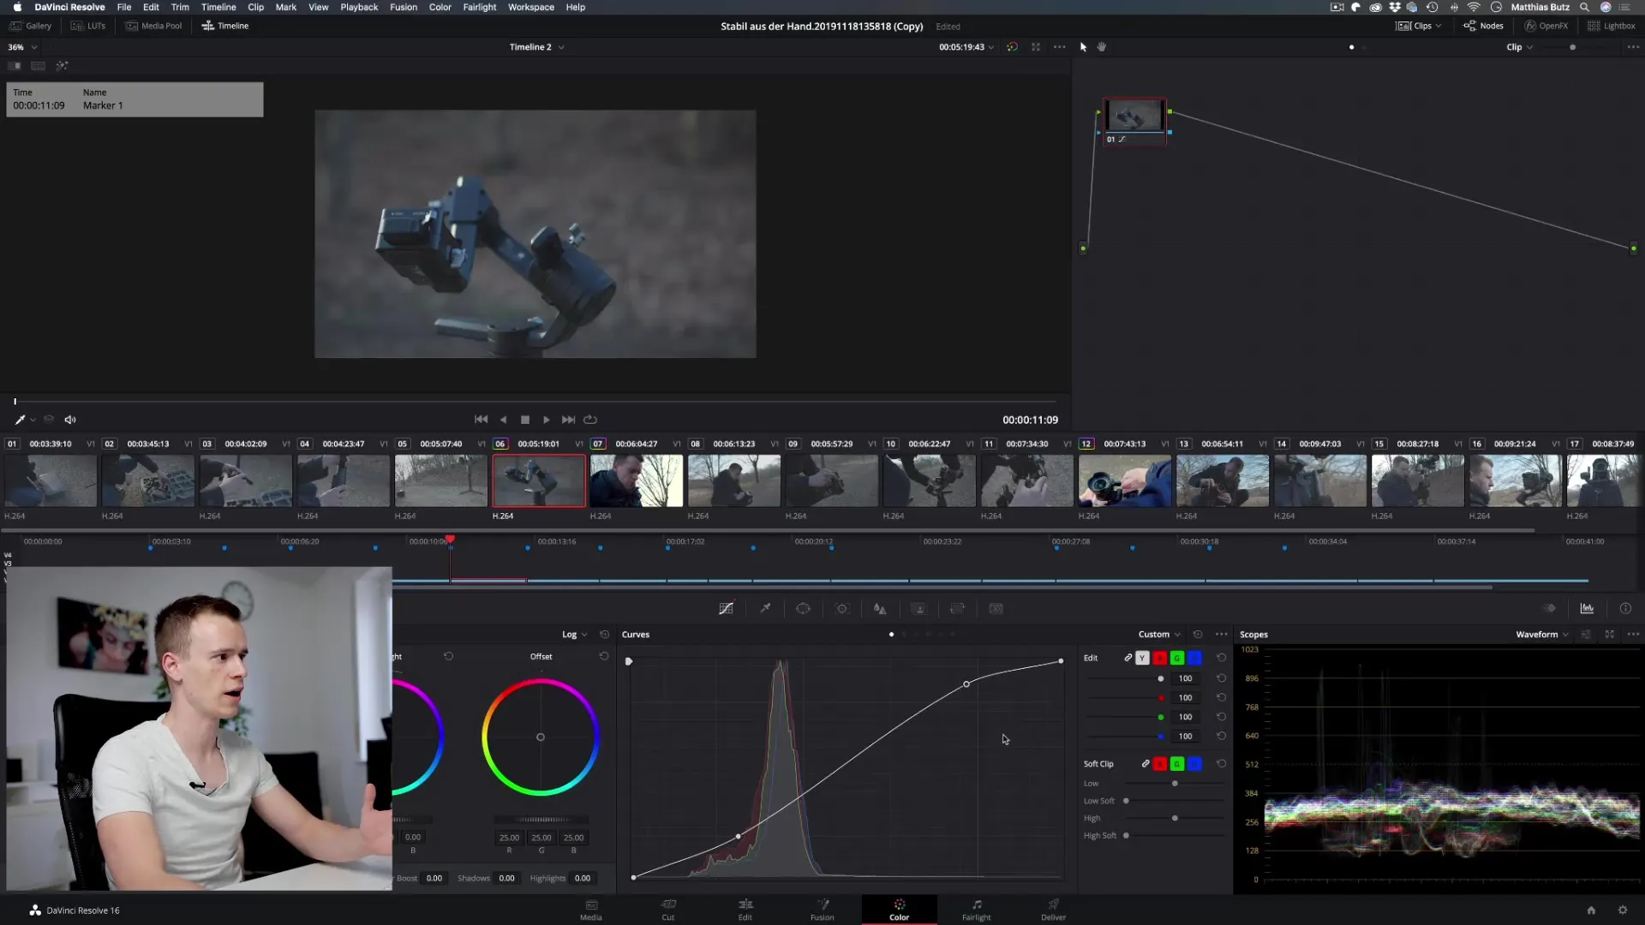
Task: Toggle the Edit channel link icon
Action: [x=1128, y=658]
